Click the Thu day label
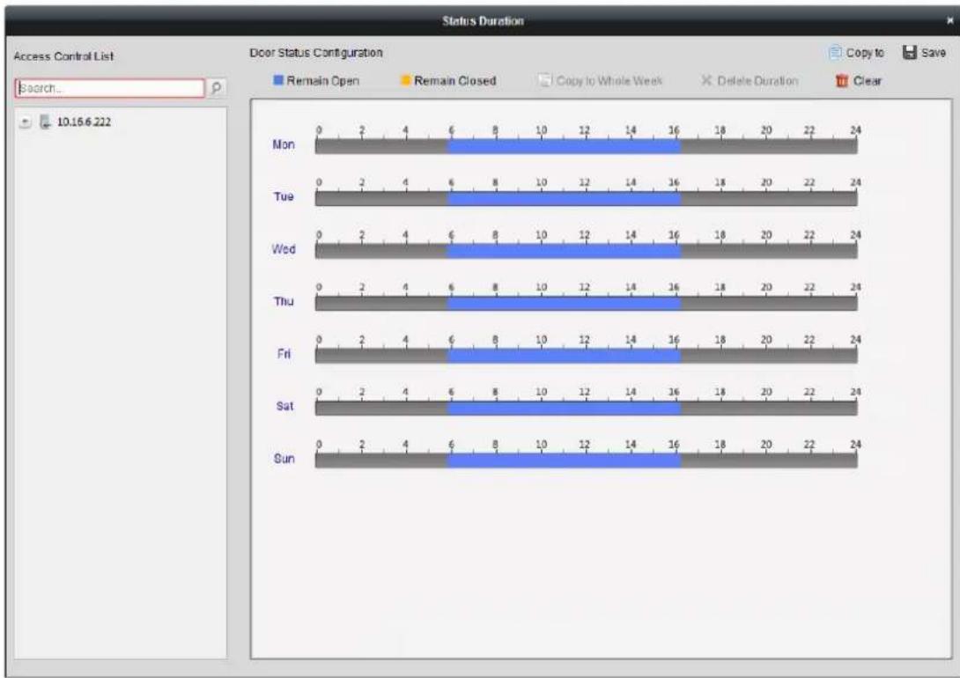 (284, 301)
